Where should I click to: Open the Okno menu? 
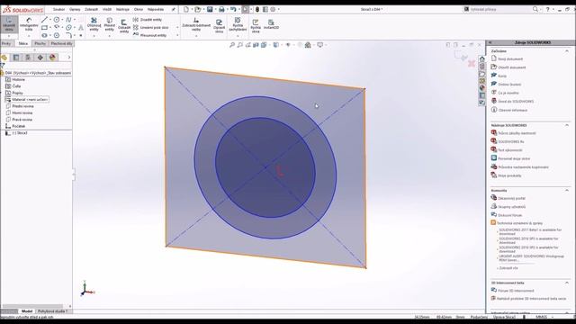click(139, 9)
